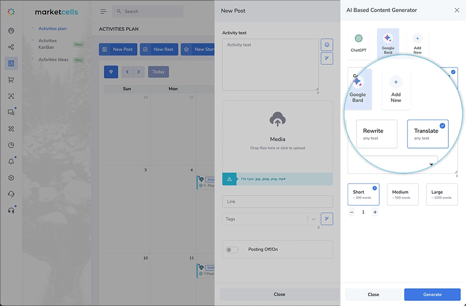Select the Medium ~500 words option
The image size is (466, 306).
tap(402, 194)
